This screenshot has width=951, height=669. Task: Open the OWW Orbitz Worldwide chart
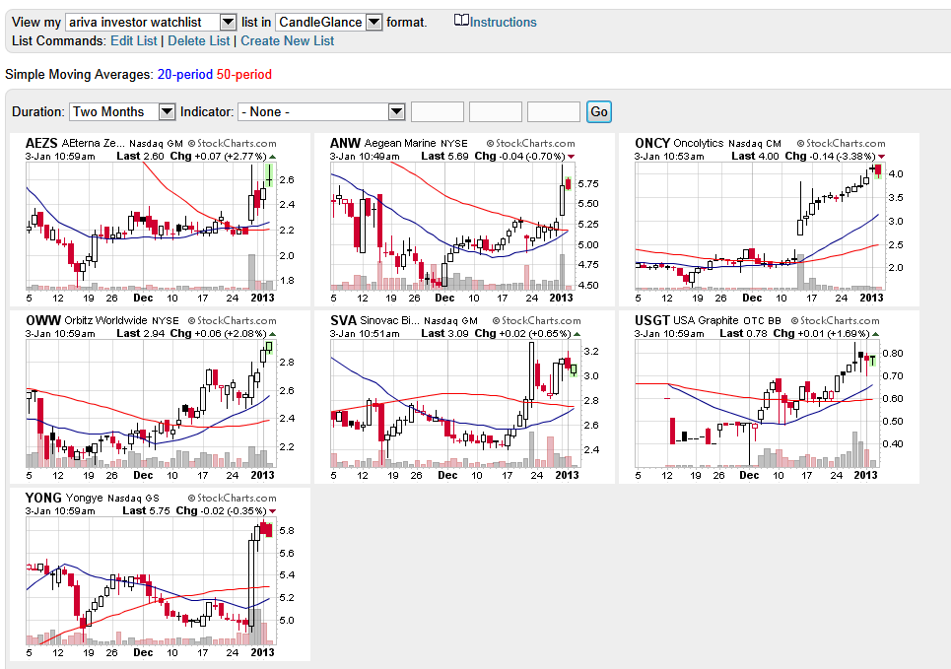[160, 397]
